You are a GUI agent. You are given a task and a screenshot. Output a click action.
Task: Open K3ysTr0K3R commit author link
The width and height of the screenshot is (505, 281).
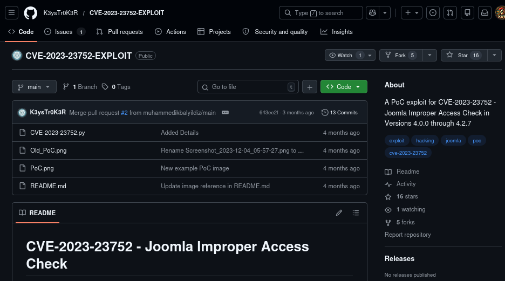(47, 112)
